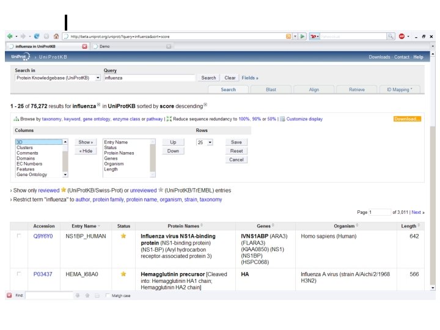Screen dimensions: 440x330
Task: Click Find previous arrow in Find bar
Action: 87,295
